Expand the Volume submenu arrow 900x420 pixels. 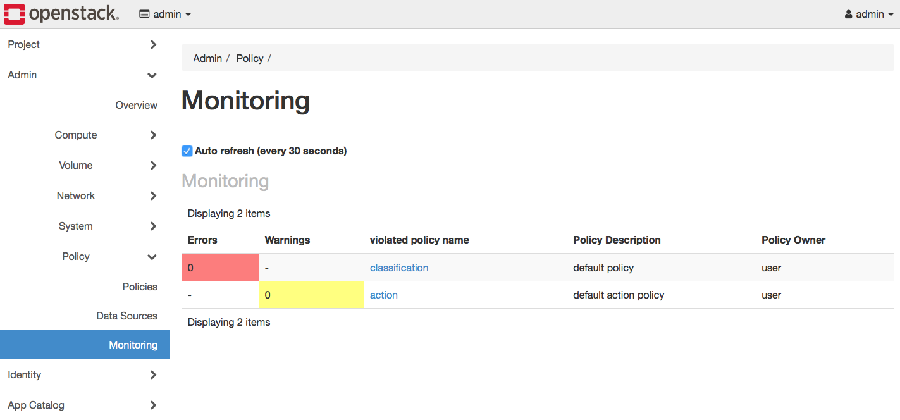click(x=153, y=165)
